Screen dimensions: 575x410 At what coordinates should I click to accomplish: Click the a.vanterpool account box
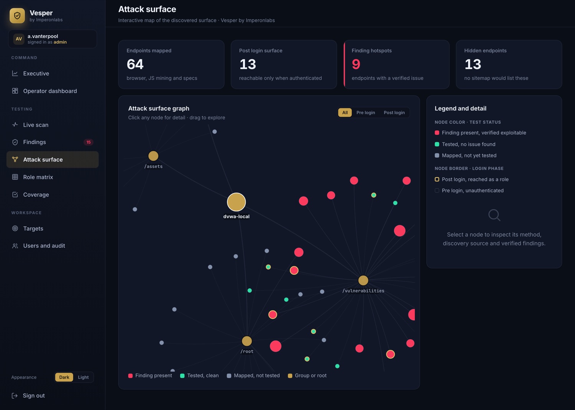click(x=53, y=39)
